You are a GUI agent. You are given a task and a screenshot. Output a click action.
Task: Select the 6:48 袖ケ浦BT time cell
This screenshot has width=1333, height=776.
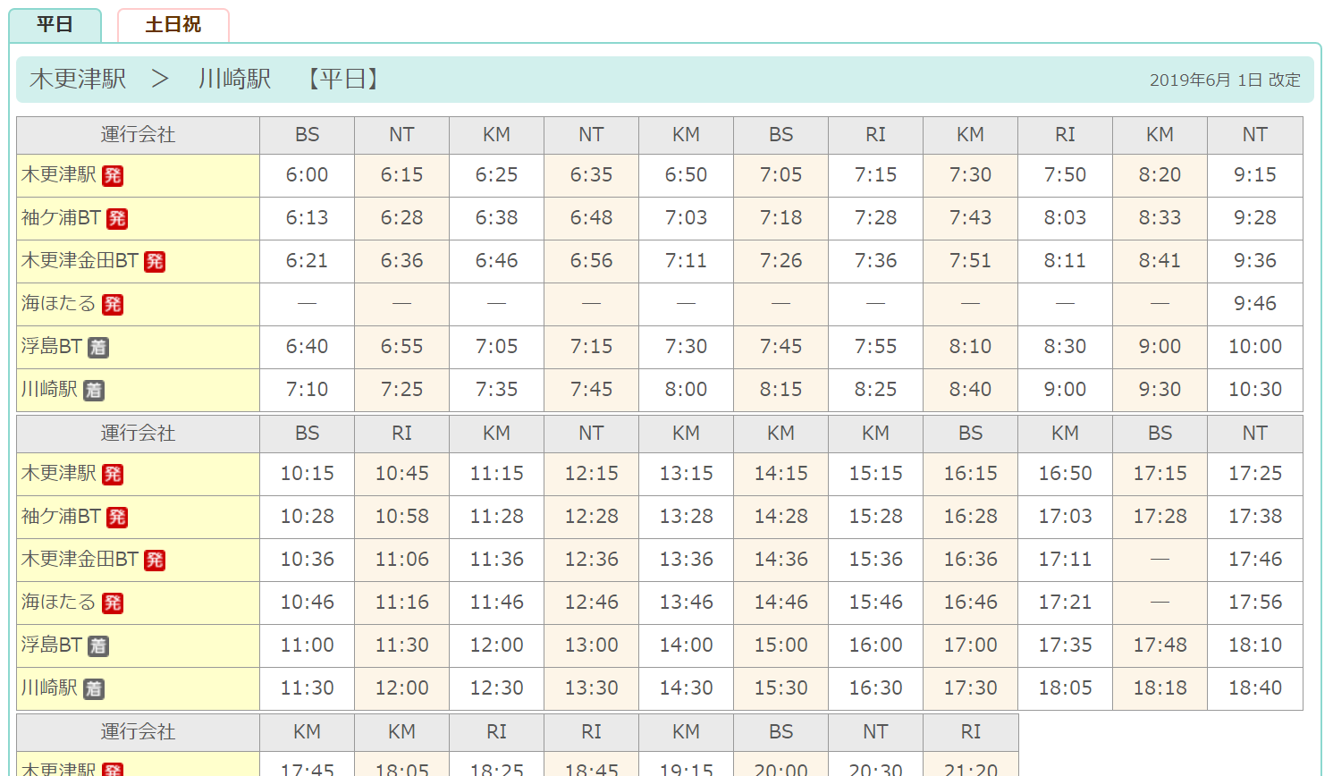[x=592, y=218]
